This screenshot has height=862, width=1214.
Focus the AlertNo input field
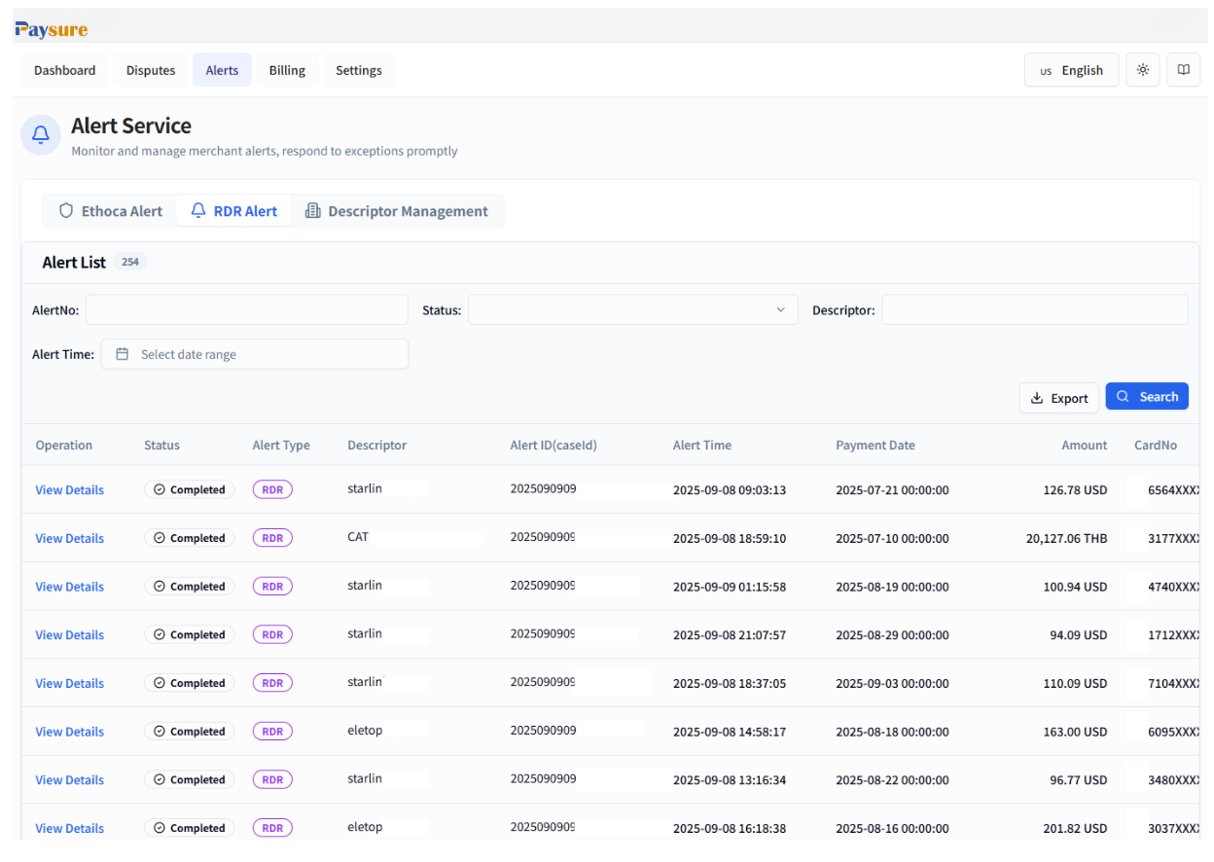click(x=247, y=310)
